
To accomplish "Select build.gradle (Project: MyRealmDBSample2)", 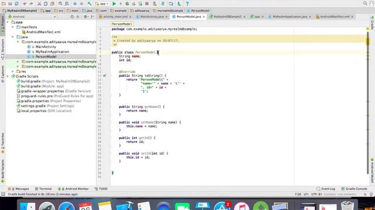I will pyautogui.click(x=53, y=81).
